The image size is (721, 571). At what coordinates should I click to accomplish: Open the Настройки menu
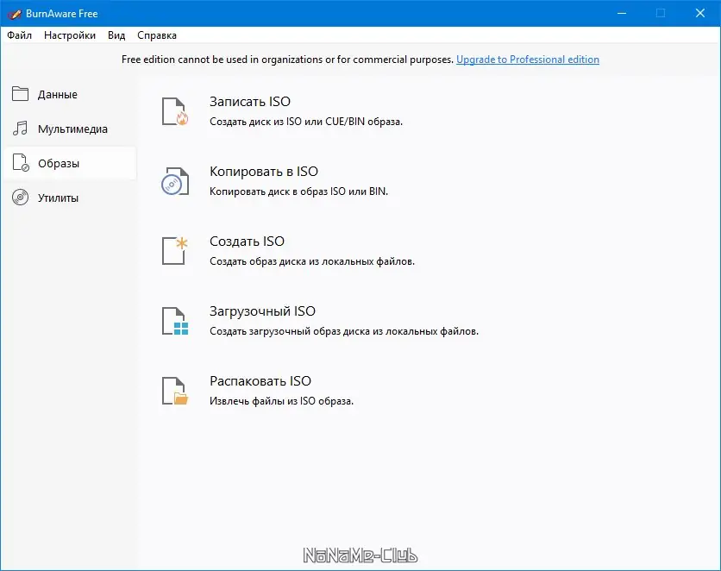(x=70, y=35)
